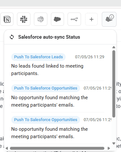
Task: Click the sync refresh icon beside title
Action: (x=12, y=37)
